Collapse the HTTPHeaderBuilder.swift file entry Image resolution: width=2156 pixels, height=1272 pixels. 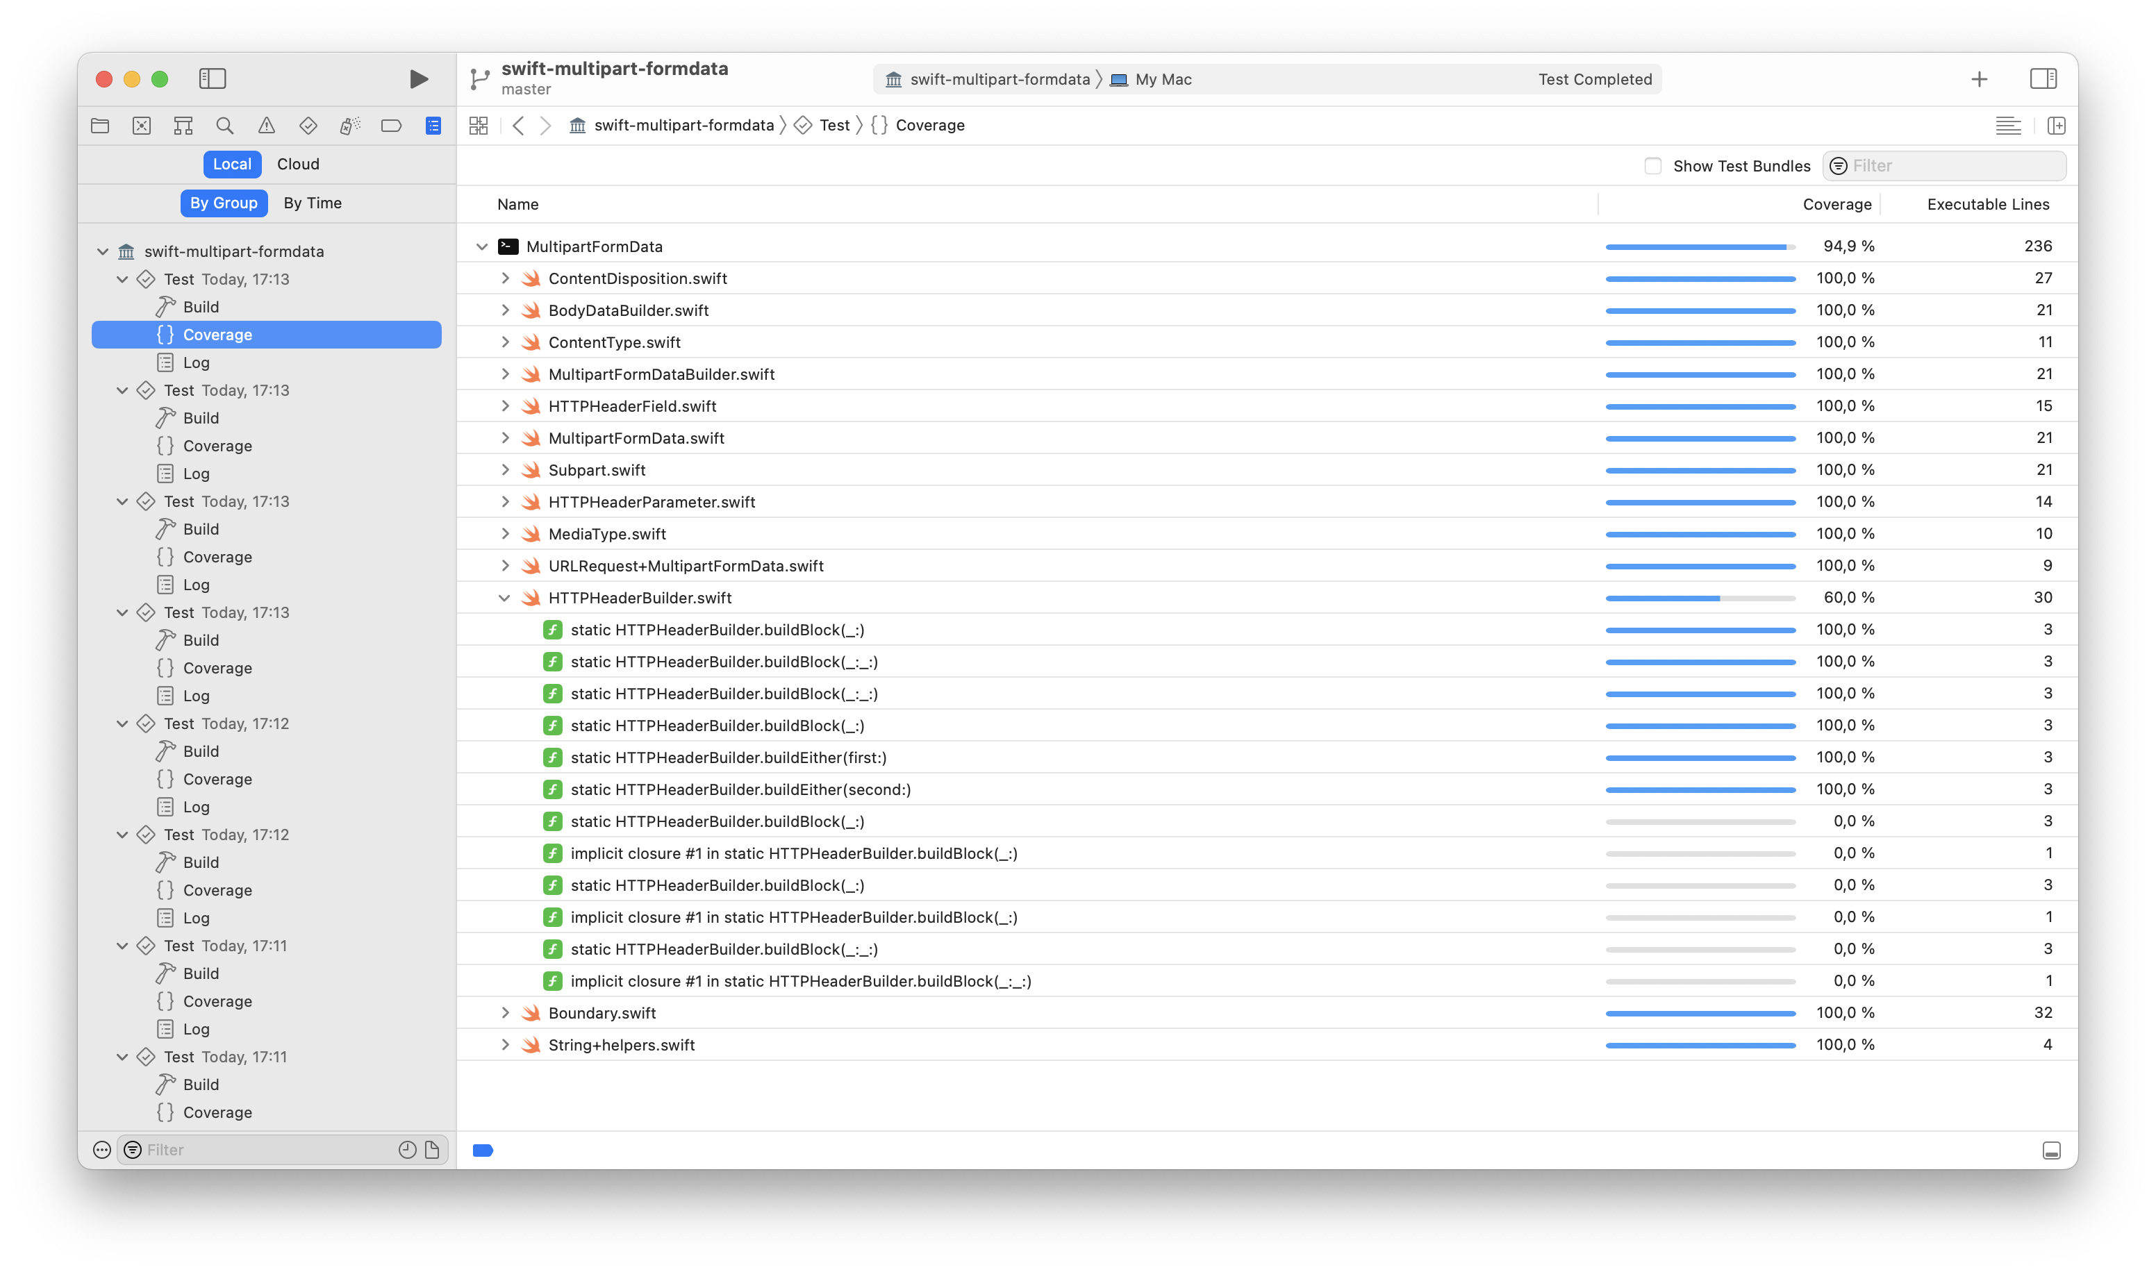click(x=505, y=597)
